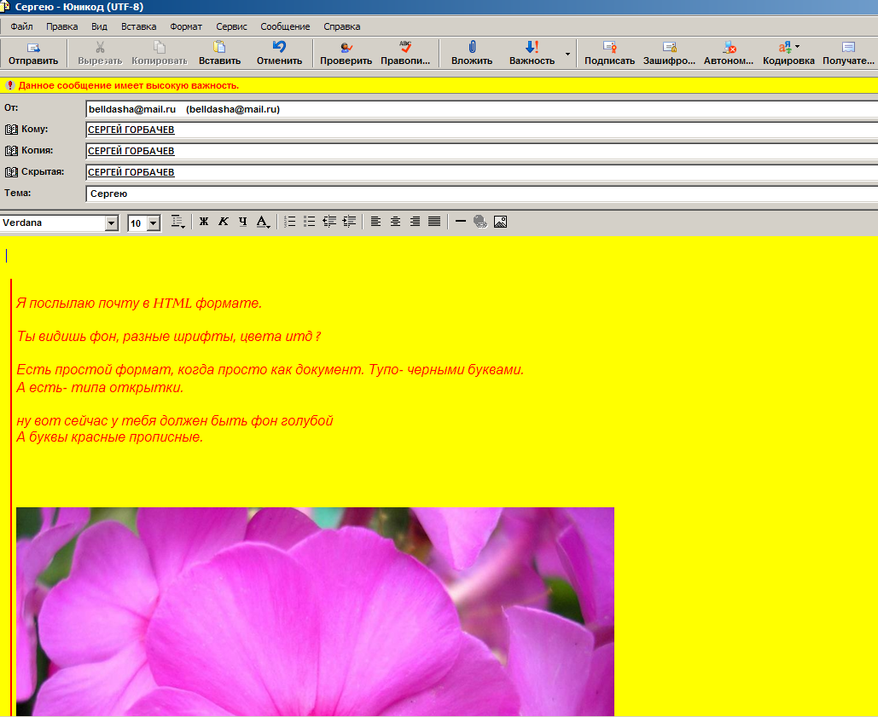Click the pink flower image in the message

coord(315,611)
